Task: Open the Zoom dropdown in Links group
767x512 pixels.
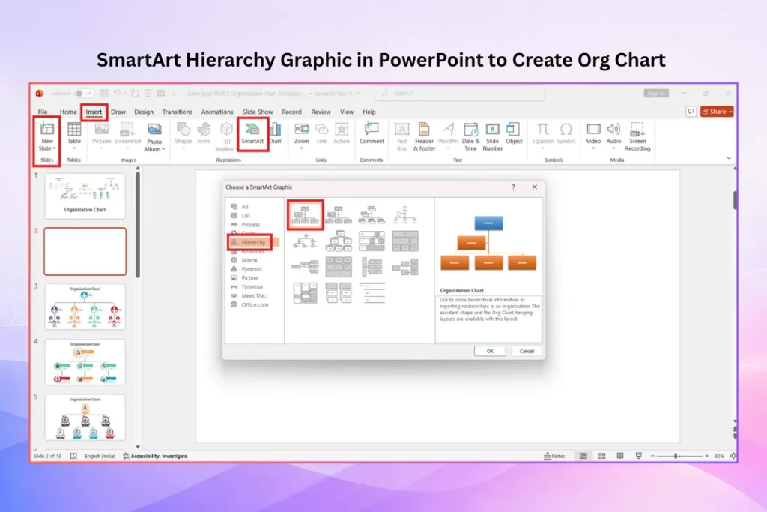Action: 301,148
